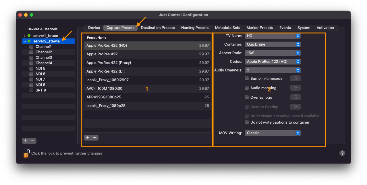Switch to the Destination Presets tab
Image resolution: width=367 pixels, height=185 pixels.
pyautogui.click(x=158, y=28)
